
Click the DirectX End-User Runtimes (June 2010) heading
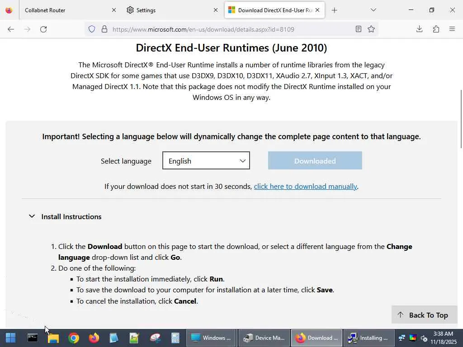(231, 48)
